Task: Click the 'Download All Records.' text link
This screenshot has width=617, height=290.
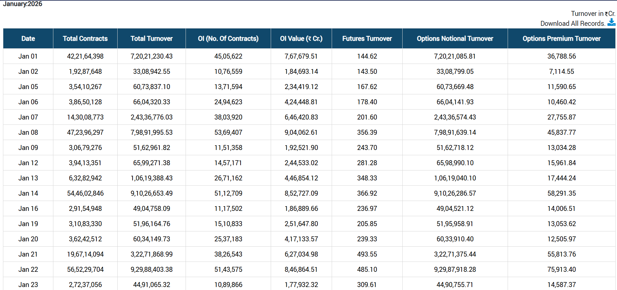Action: coord(573,24)
